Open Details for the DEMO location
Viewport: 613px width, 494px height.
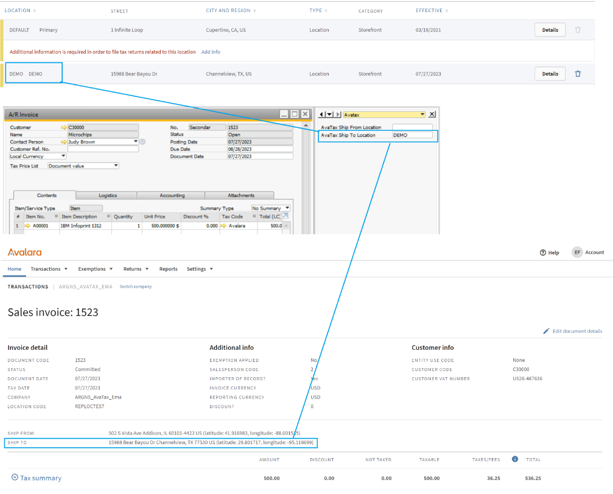click(550, 74)
